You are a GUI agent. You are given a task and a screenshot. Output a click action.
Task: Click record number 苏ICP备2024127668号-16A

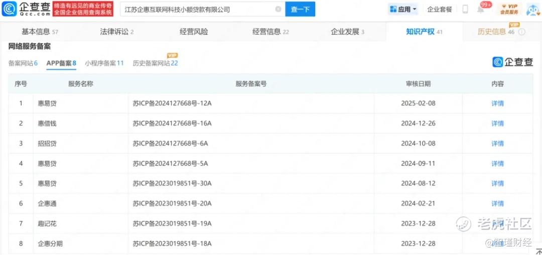[172, 123]
